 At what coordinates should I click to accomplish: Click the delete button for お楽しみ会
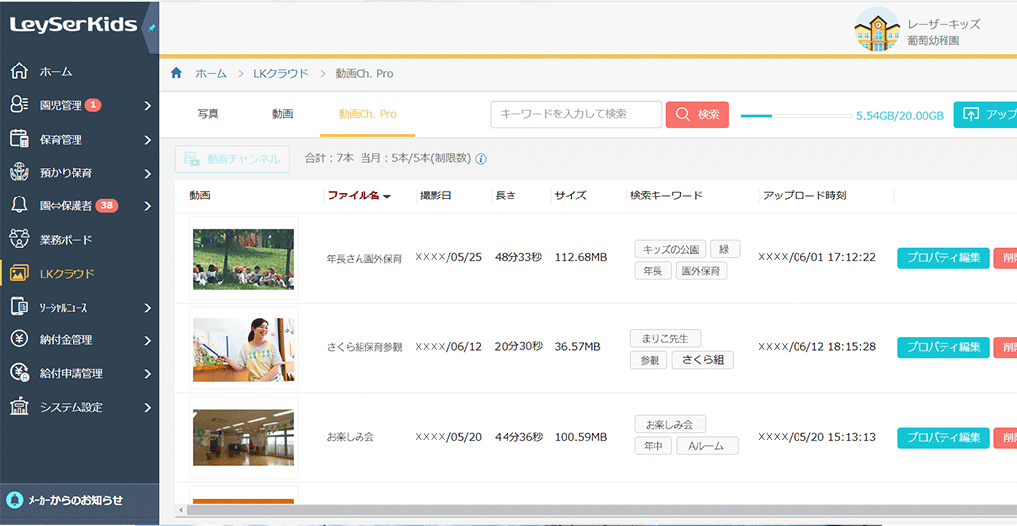1005,438
